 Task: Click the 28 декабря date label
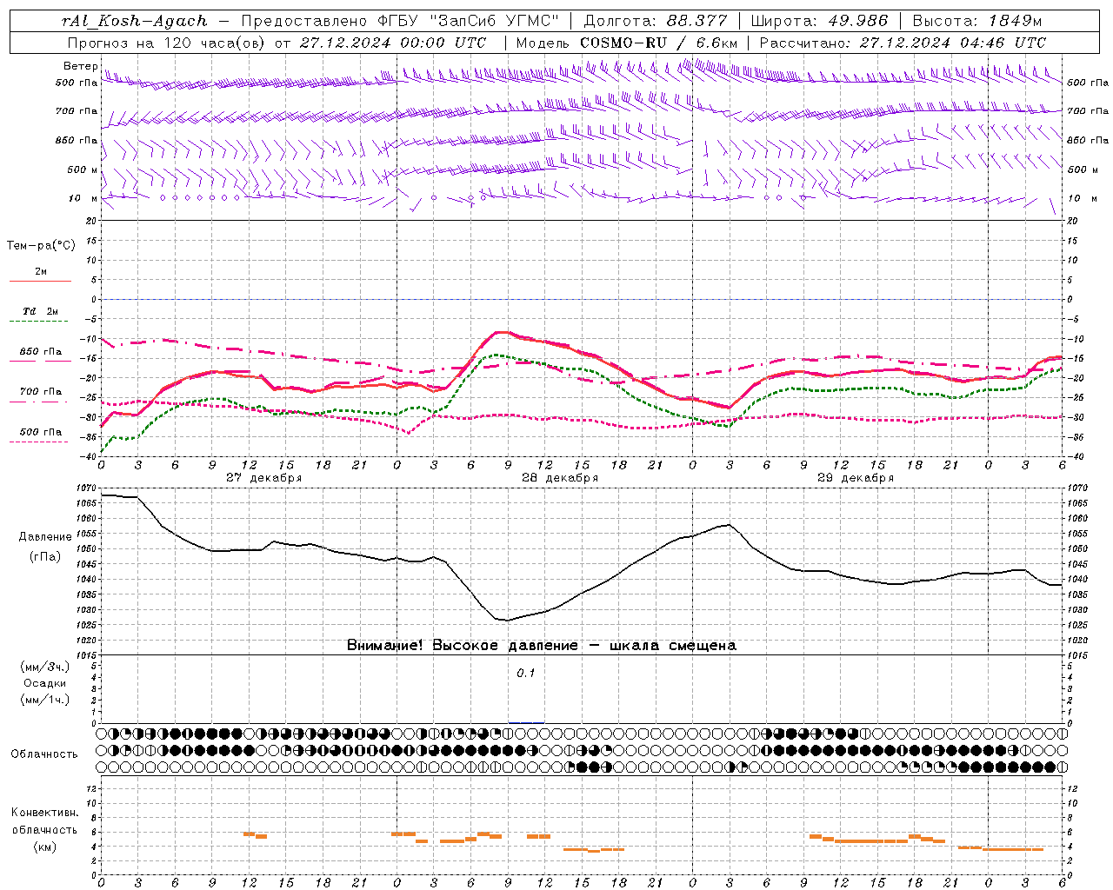tap(560, 477)
